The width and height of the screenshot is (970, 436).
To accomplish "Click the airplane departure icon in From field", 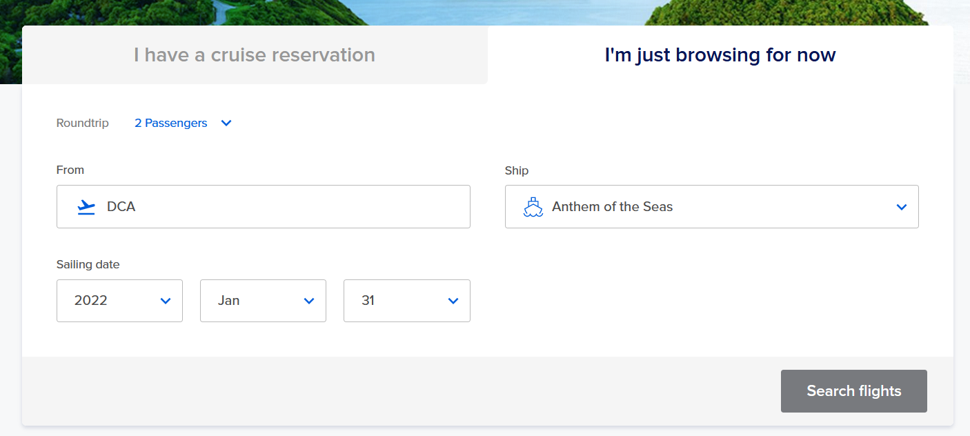I will (86, 206).
